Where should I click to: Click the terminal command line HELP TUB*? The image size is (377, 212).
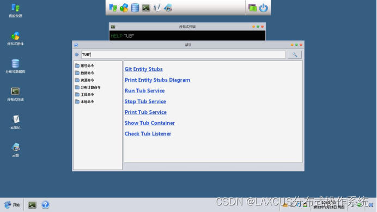(x=122, y=36)
